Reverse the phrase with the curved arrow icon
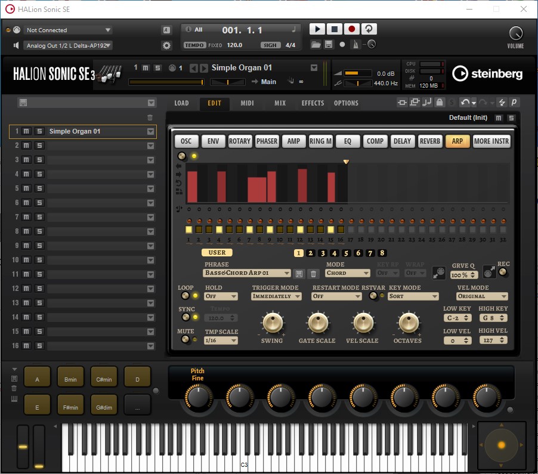 [x=179, y=183]
